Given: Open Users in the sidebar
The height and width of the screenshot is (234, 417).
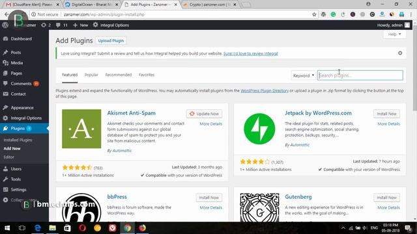Looking at the screenshot, I should pyautogui.click(x=16, y=169).
